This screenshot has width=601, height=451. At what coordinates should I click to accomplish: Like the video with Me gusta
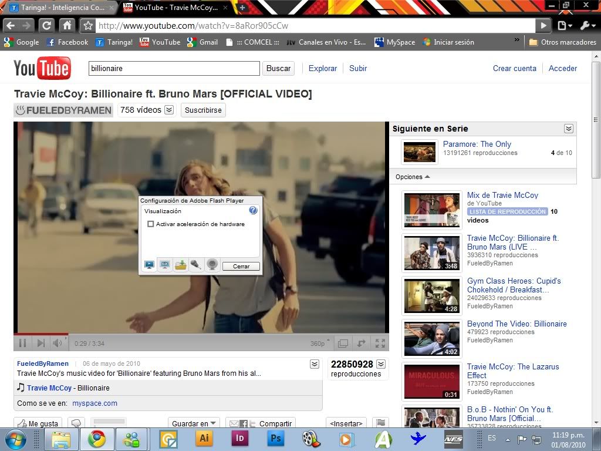coord(38,423)
